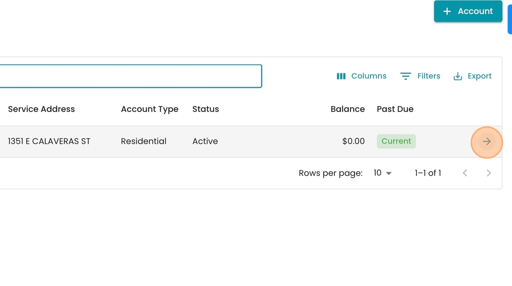The image size is (512, 286).
Task: Click the green Current status badge
Action: click(396, 141)
